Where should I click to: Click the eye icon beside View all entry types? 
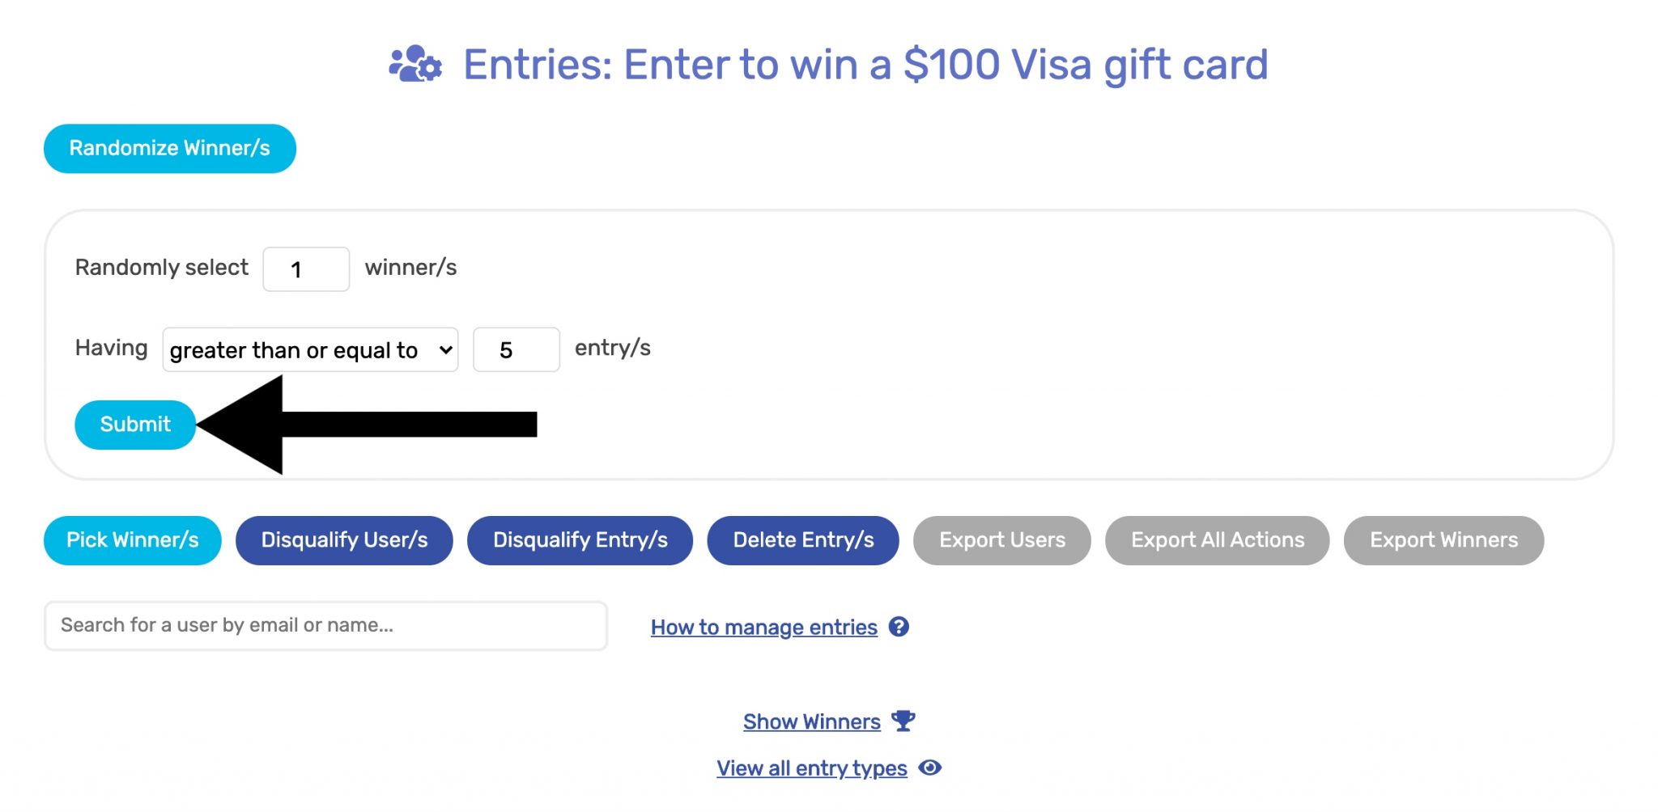(931, 768)
